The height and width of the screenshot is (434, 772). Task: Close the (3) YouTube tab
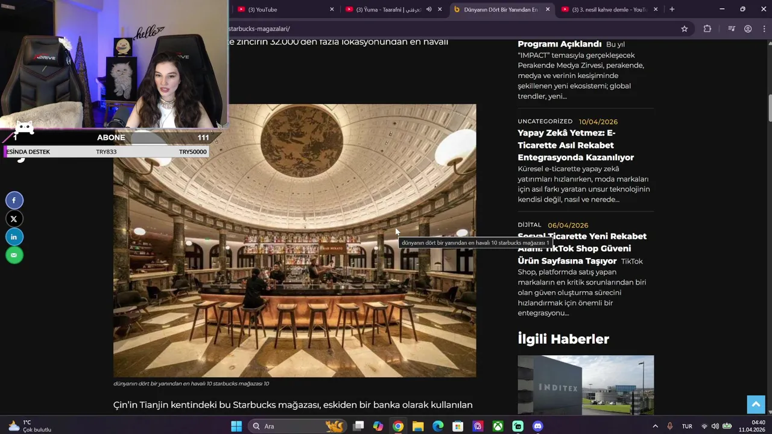[x=332, y=9]
